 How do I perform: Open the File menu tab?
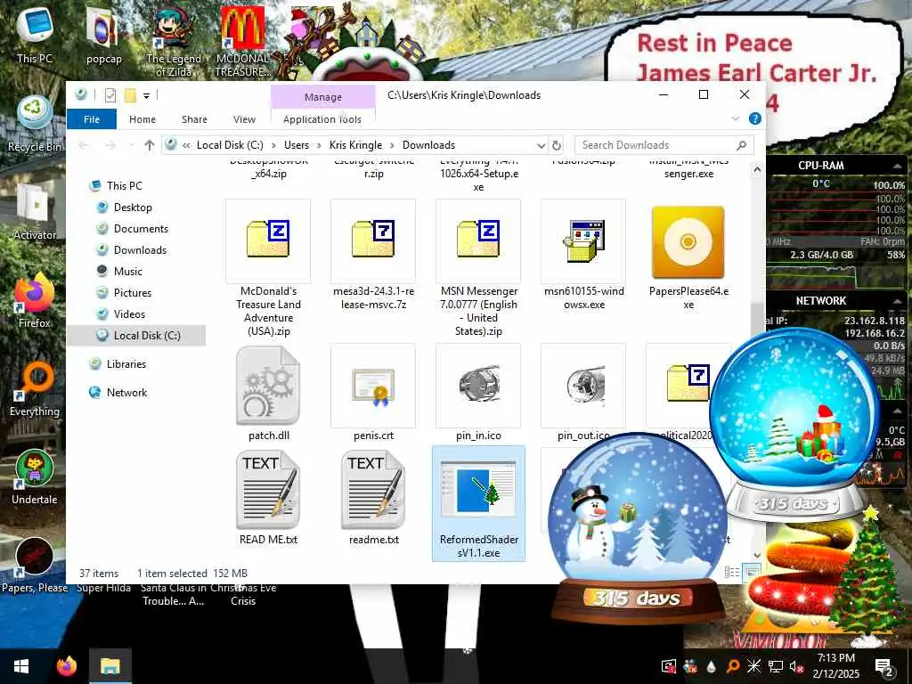(92, 119)
